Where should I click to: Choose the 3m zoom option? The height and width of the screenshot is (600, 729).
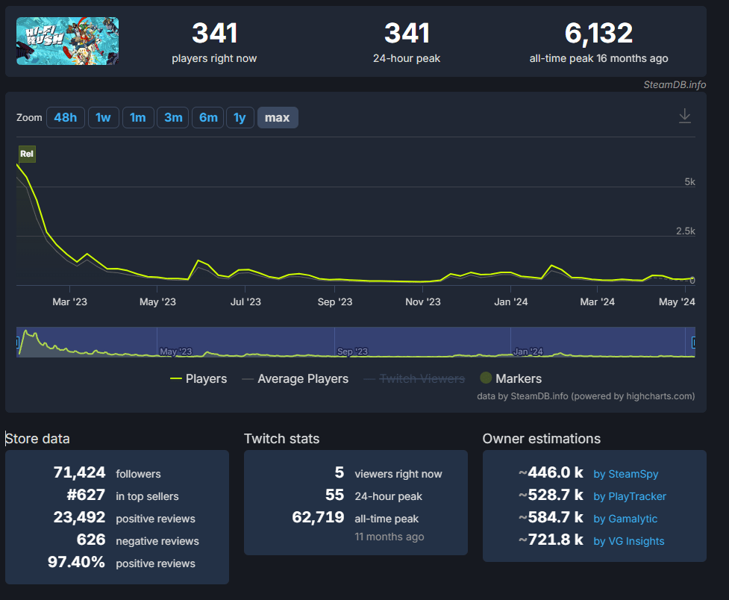click(x=173, y=118)
